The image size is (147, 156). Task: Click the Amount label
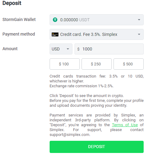click(x=10, y=49)
